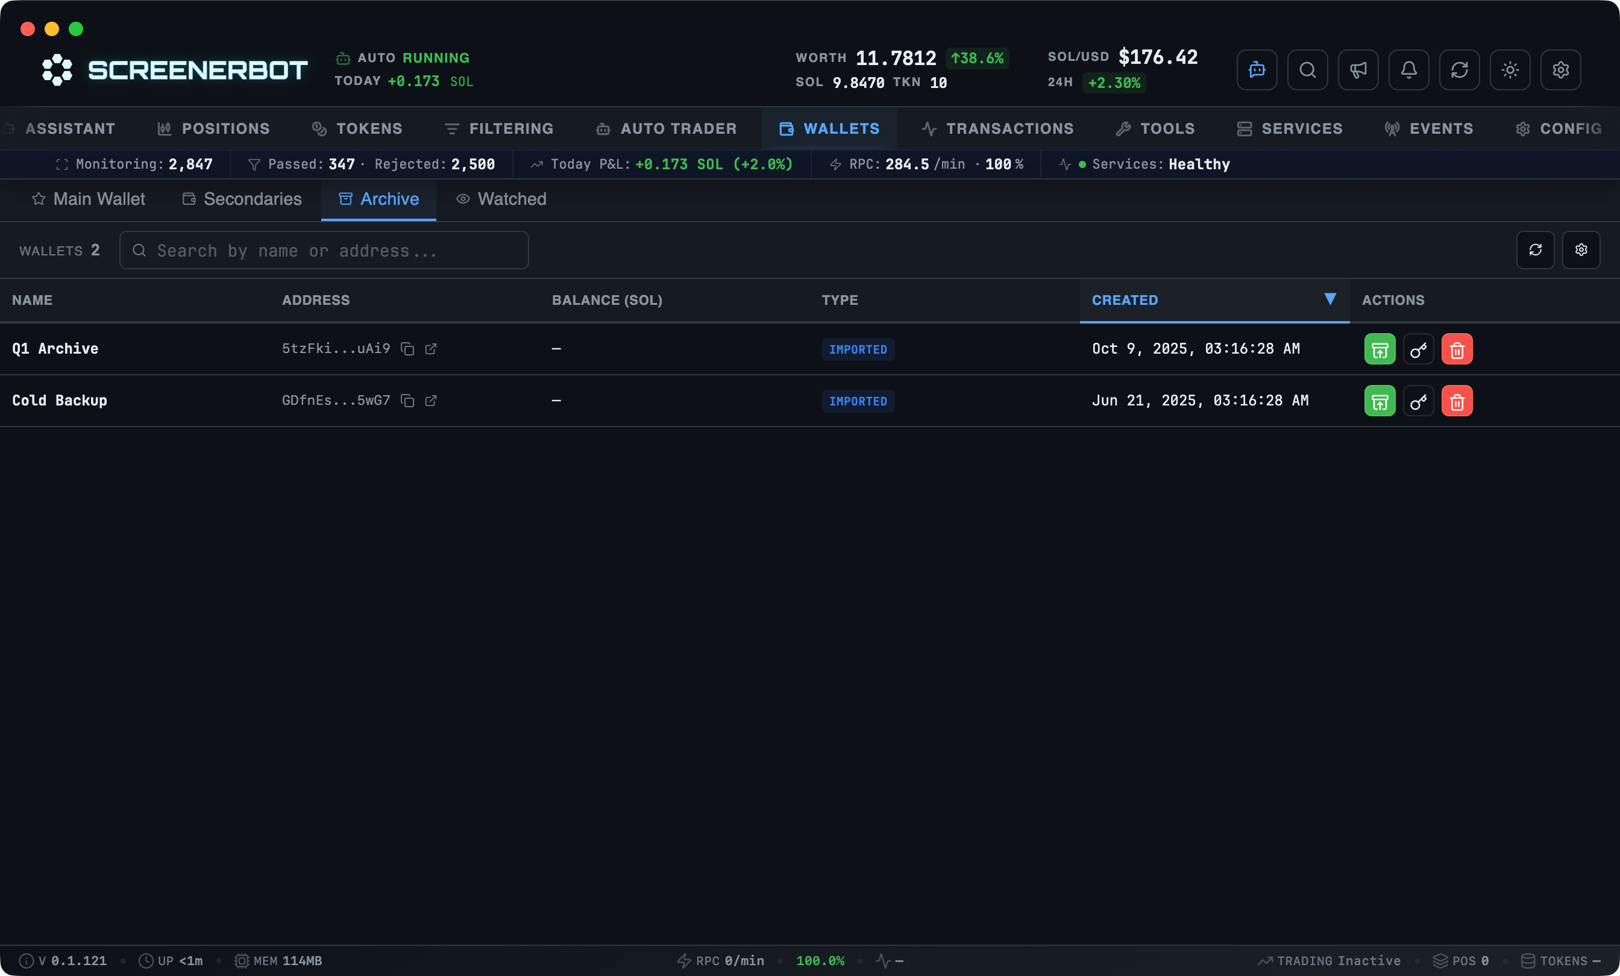Screen dimensions: 1620x976
Task: Click the Cold Backup wallet name
Action: [x=60, y=401]
